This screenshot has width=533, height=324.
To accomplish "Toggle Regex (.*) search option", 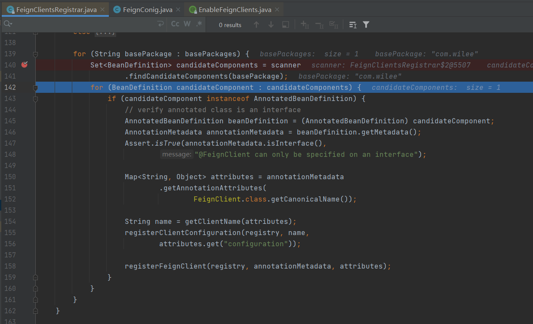I will click(199, 24).
